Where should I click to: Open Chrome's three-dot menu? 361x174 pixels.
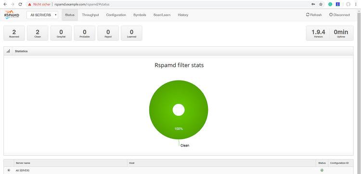[356, 4]
